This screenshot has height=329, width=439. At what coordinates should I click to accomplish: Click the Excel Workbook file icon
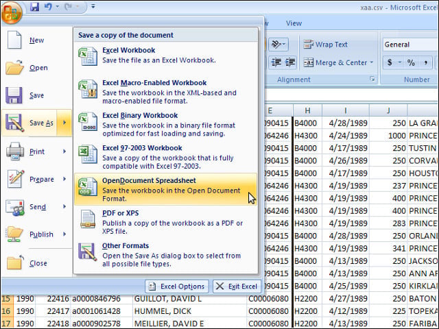click(x=88, y=56)
